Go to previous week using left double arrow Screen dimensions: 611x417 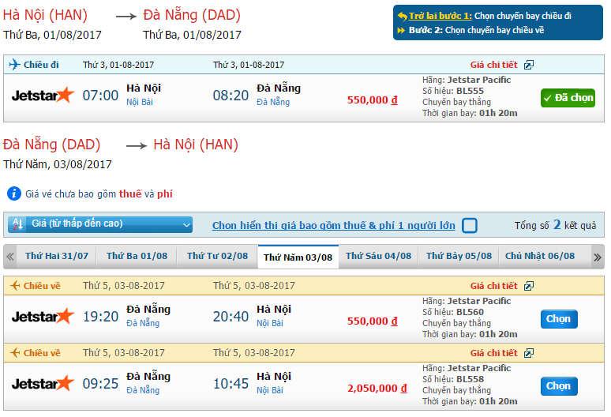click(x=10, y=257)
